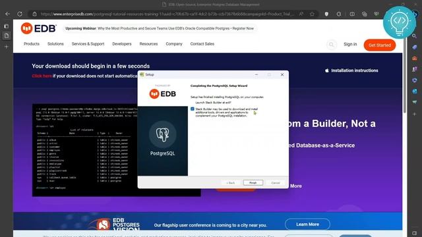Viewport: 422px width, 237px height.
Task: Open sidebar Outlook icon
Action: click(x=415, y=92)
